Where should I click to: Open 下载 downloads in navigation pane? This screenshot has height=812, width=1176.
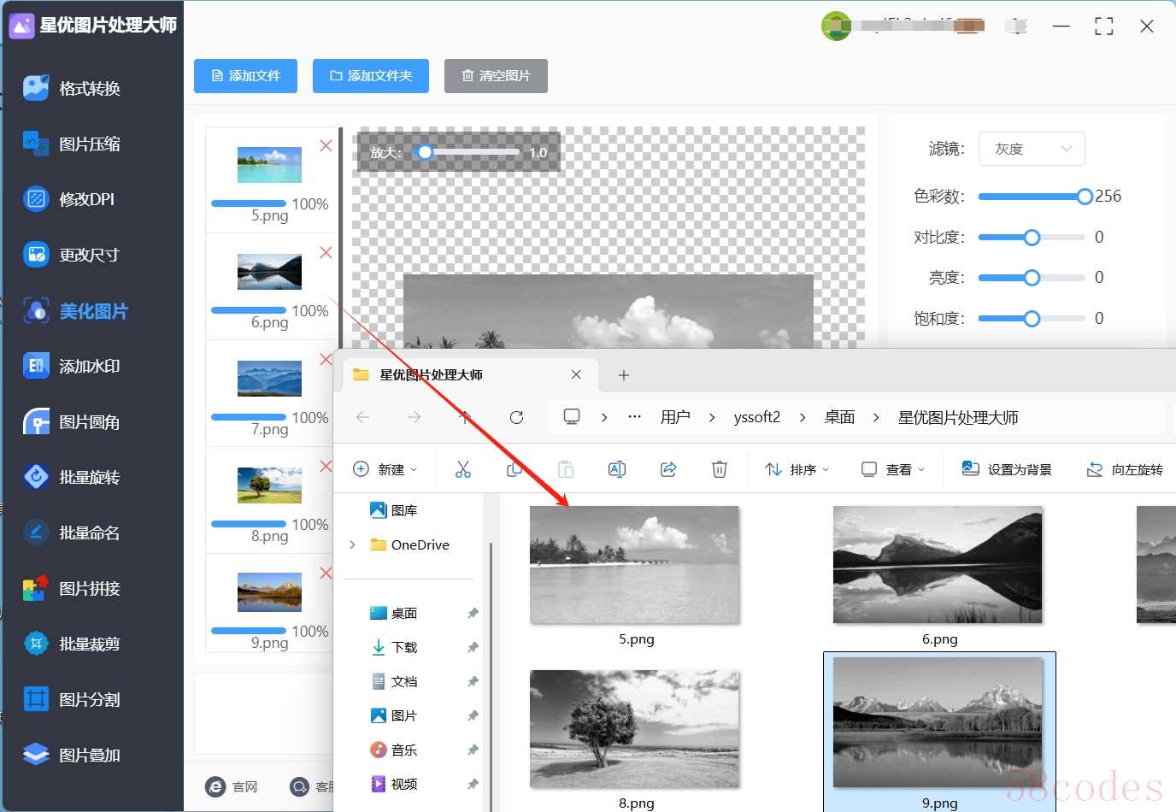[394, 647]
